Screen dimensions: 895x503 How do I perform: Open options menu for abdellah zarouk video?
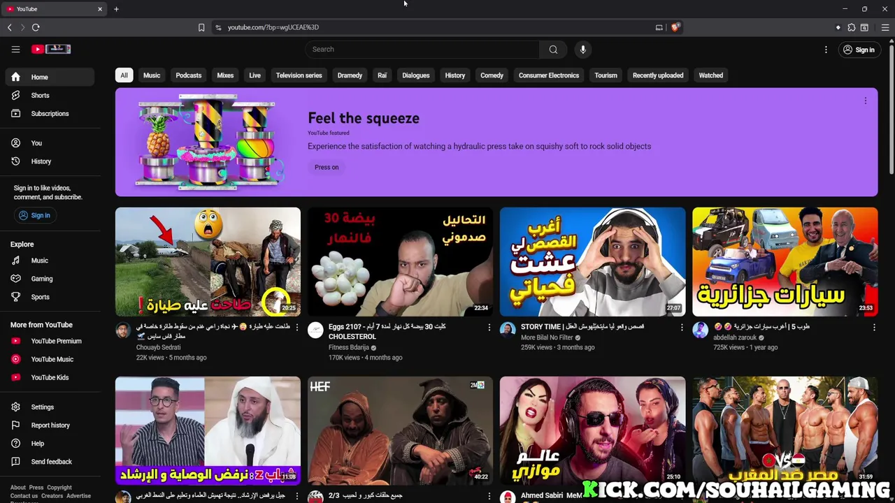pos(874,327)
